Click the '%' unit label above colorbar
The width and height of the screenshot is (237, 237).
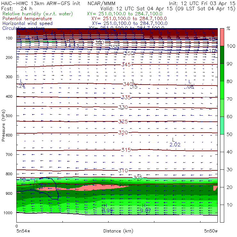pyautogui.click(x=228, y=29)
